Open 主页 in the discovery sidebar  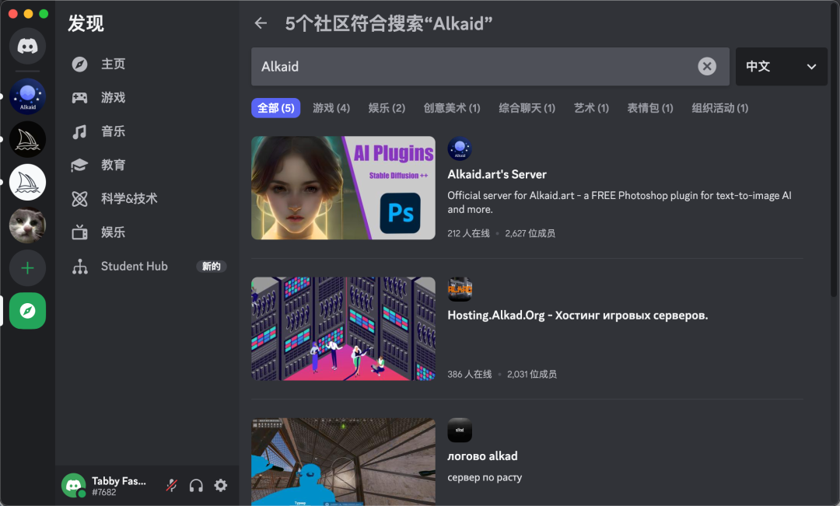point(147,65)
